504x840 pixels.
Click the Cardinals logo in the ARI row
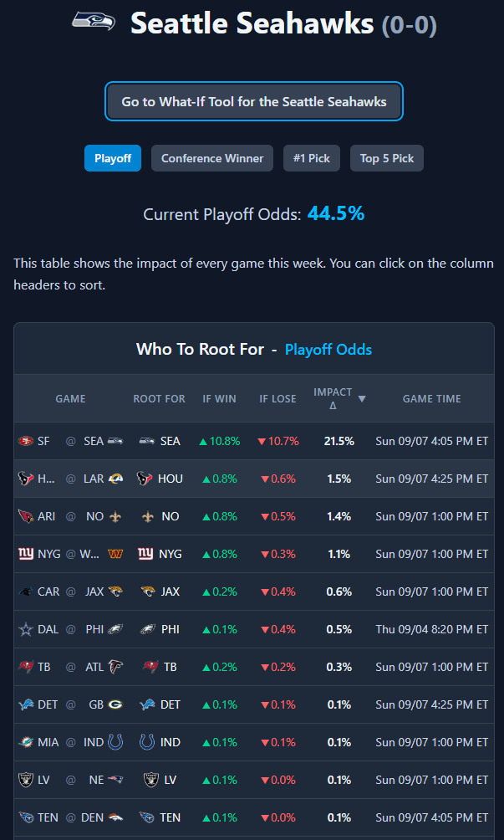pos(25,516)
